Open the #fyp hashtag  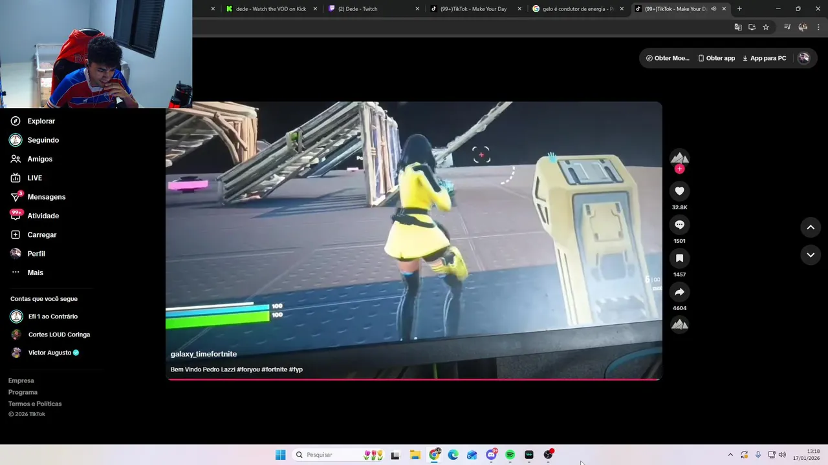coord(296,369)
